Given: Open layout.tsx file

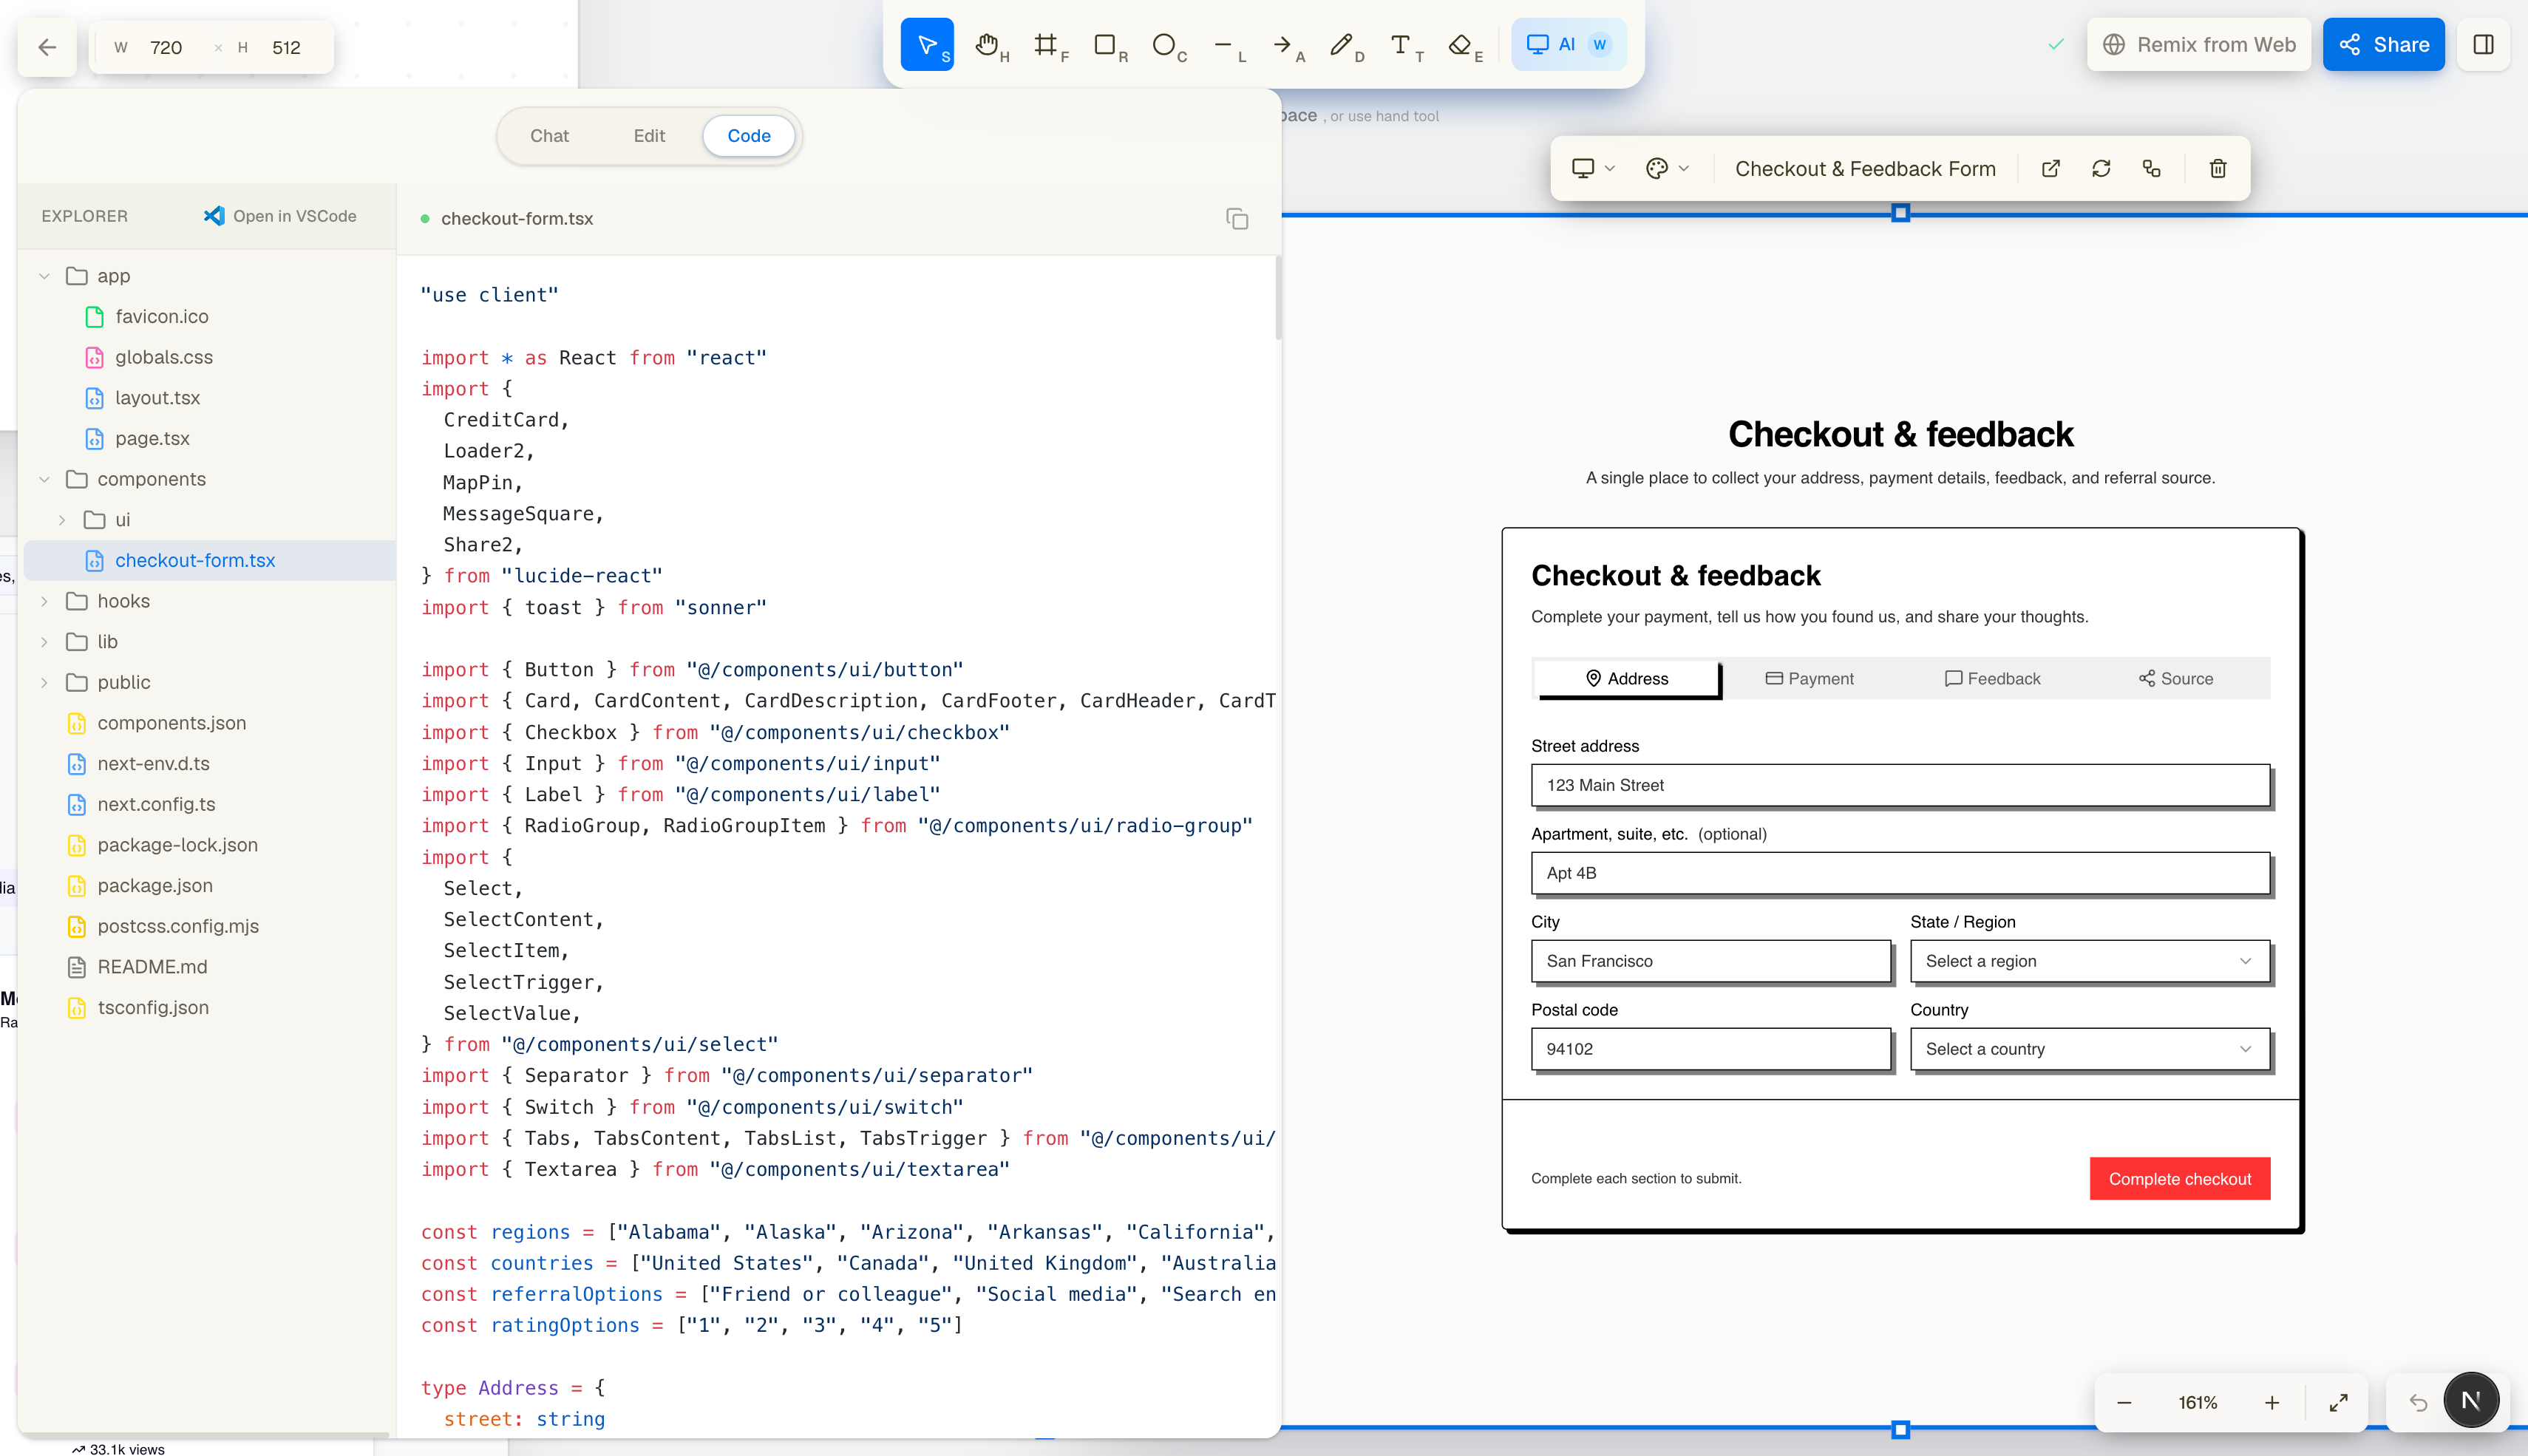Looking at the screenshot, I should [158, 398].
